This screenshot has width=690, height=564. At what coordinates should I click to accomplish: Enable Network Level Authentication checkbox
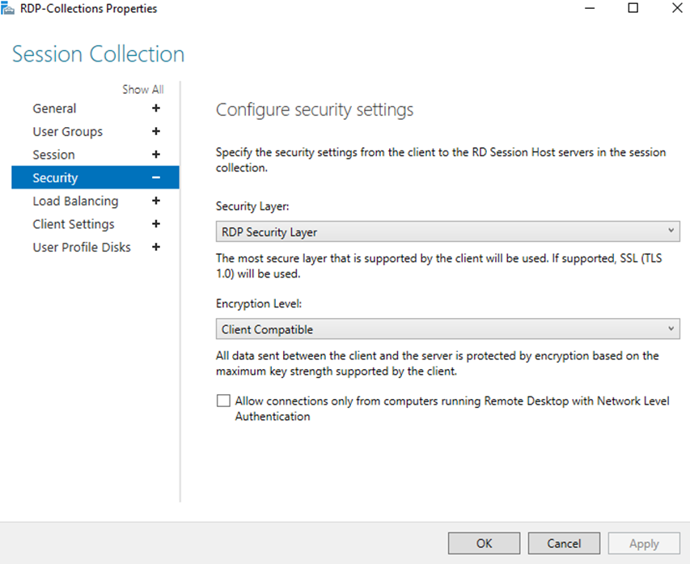223,401
